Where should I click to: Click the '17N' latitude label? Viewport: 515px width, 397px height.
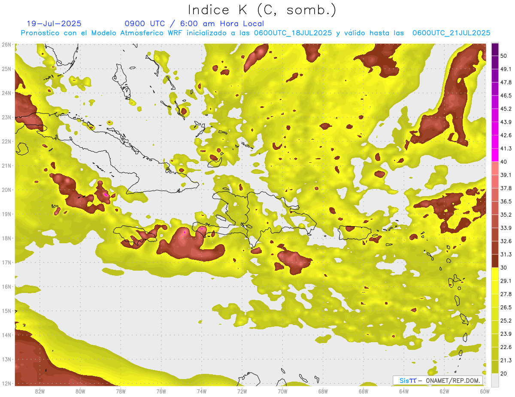(x=6, y=262)
